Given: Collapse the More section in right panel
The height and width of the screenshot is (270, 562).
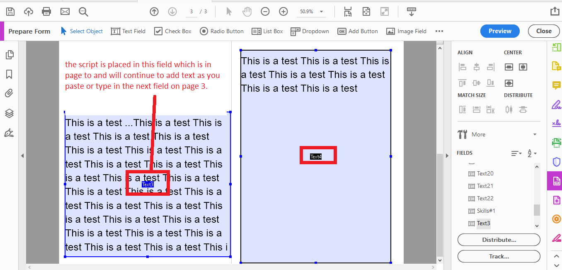Looking at the screenshot, I should [534, 134].
